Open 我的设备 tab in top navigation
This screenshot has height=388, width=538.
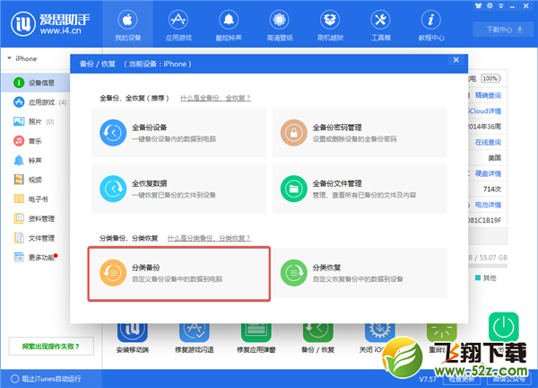[x=127, y=25]
